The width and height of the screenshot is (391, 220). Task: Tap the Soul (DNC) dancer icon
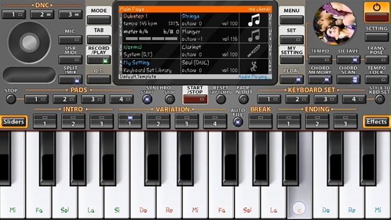click(x=254, y=66)
